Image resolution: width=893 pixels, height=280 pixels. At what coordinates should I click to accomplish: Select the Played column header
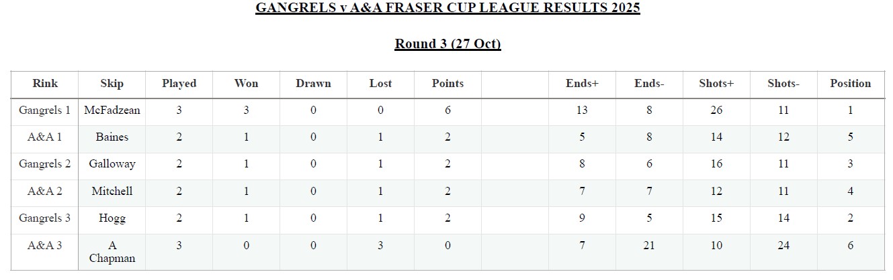179,84
